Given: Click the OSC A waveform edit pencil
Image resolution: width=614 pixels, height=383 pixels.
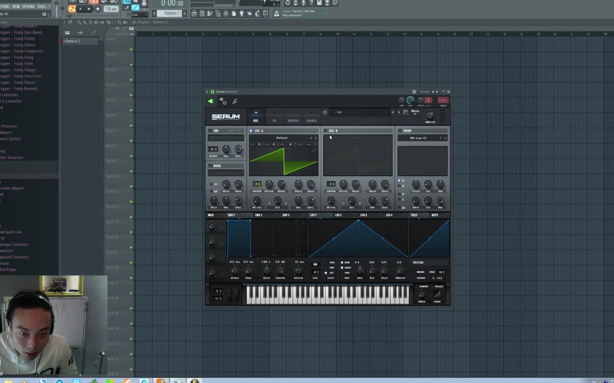Looking at the screenshot, I should point(314,151).
